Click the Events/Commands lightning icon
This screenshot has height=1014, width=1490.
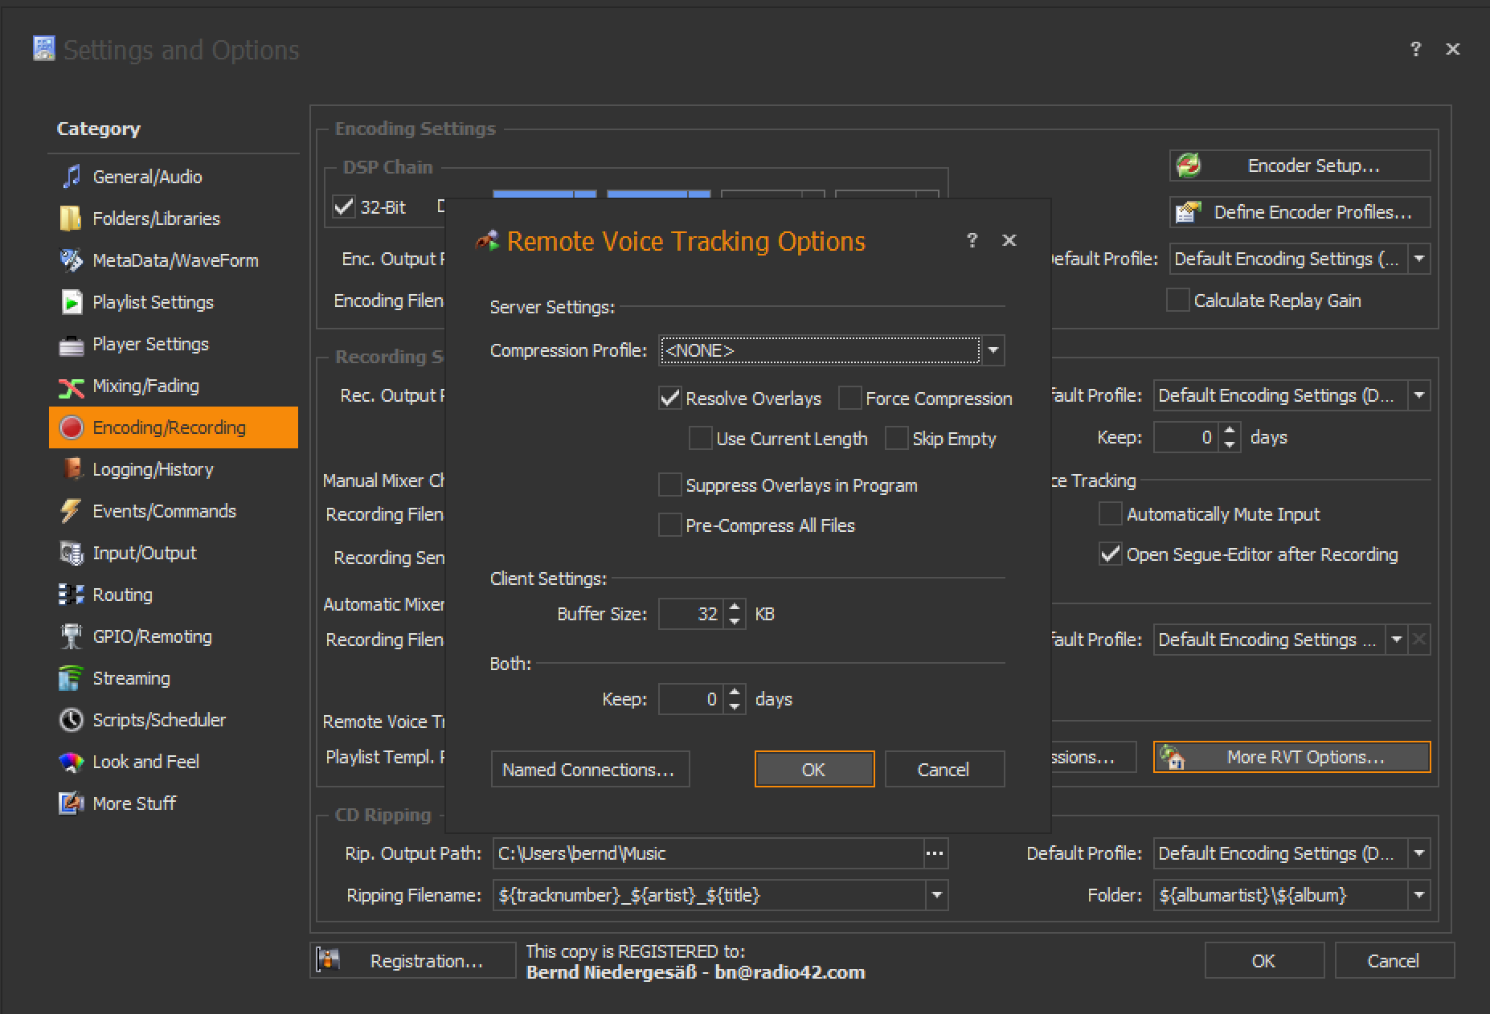[x=72, y=511]
